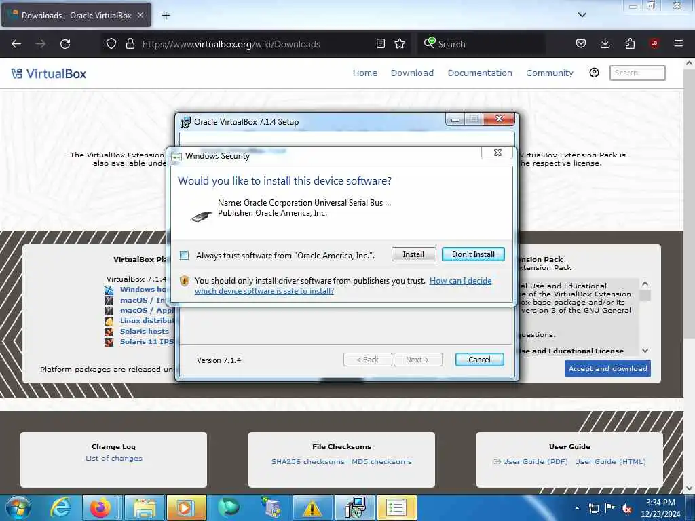Click the yellow warning triangle taskbar icon
The image size is (695, 521).
(312, 507)
